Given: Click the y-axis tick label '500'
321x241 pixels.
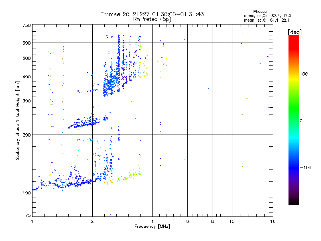Looking at the screenshot, I should pyautogui.click(x=26, y=58).
